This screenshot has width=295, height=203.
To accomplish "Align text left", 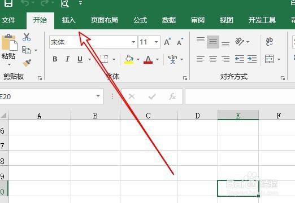I will click(x=201, y=59).
